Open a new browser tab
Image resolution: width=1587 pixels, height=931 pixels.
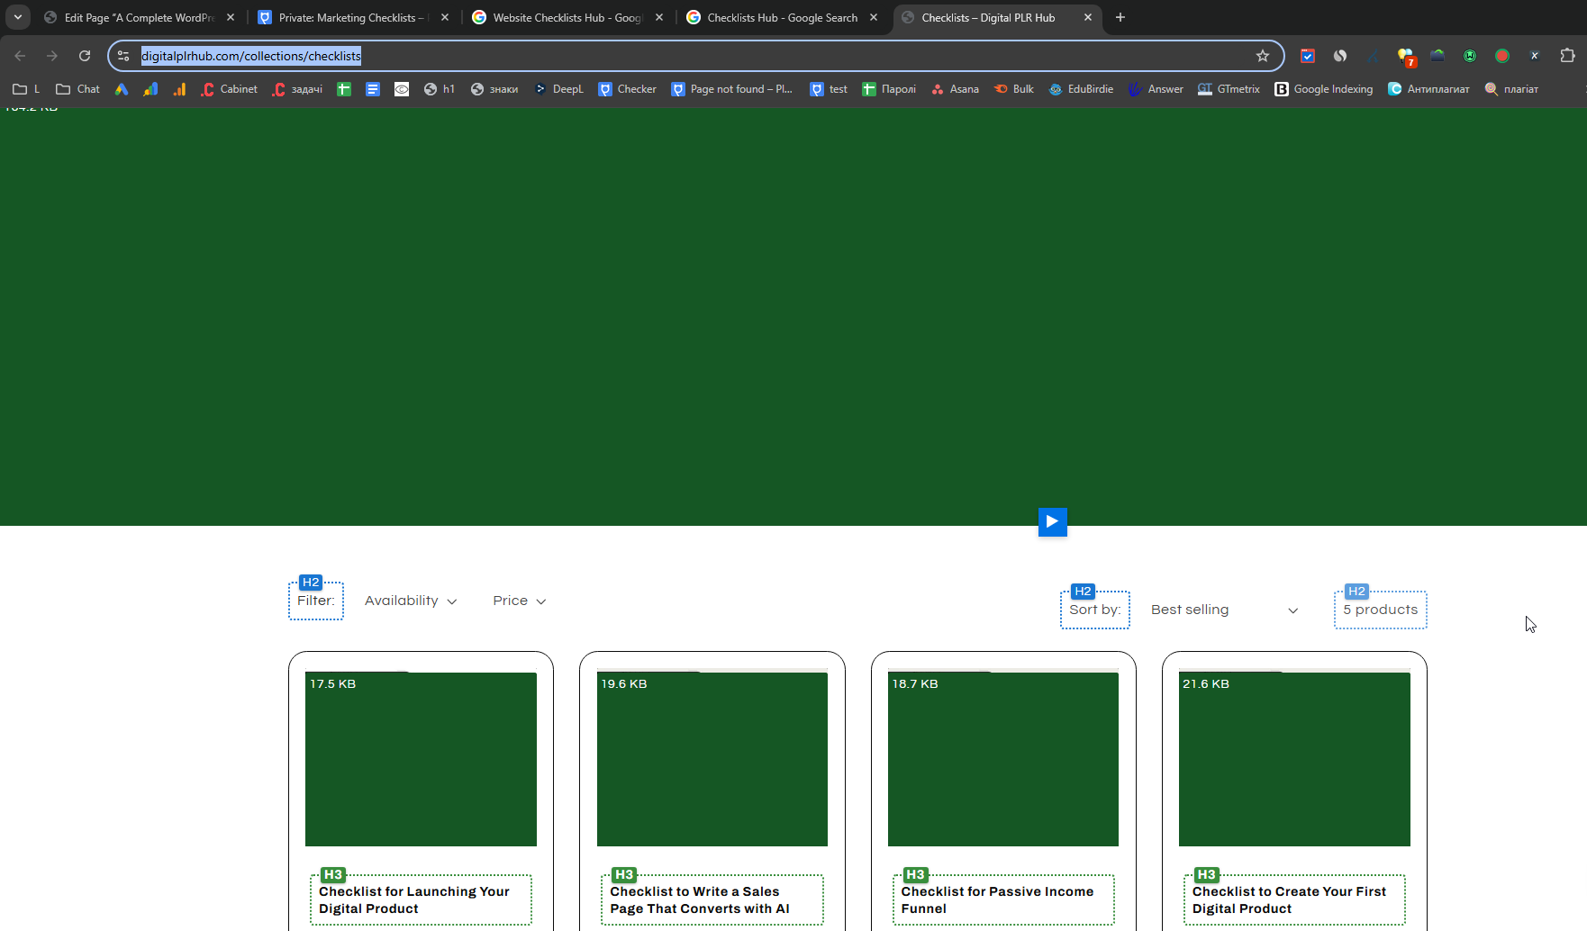click(x=1120, y=17)
